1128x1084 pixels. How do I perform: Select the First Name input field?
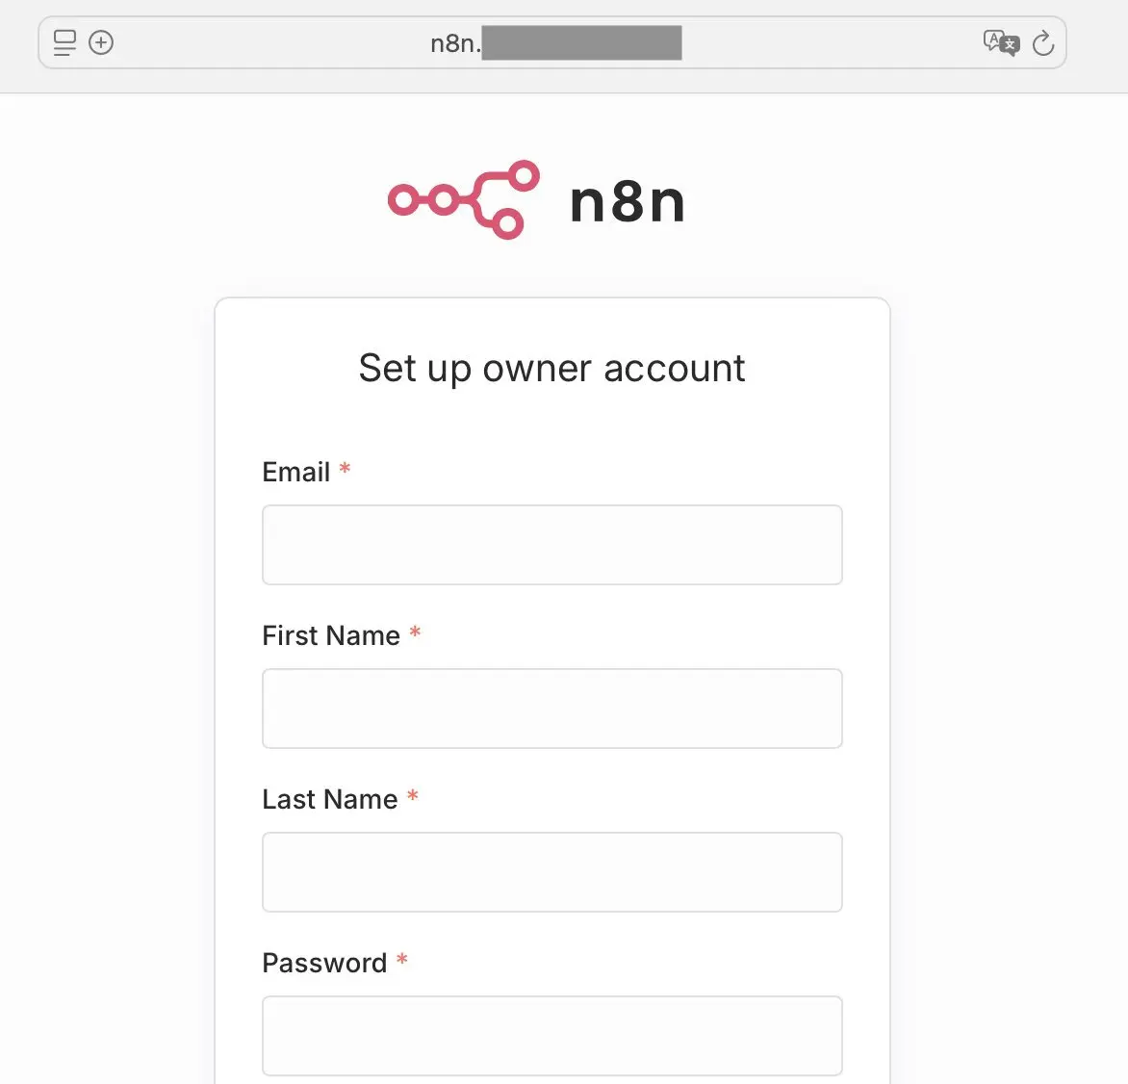point(551,709)
